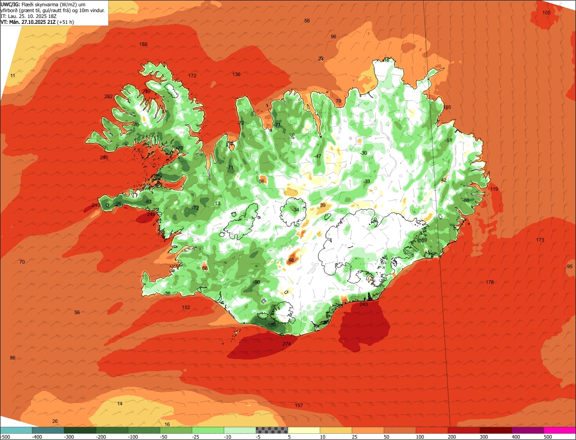Click the value 26 near the bottom-left corner
Screen dimensions: 576x440
(x=55, y=421)
